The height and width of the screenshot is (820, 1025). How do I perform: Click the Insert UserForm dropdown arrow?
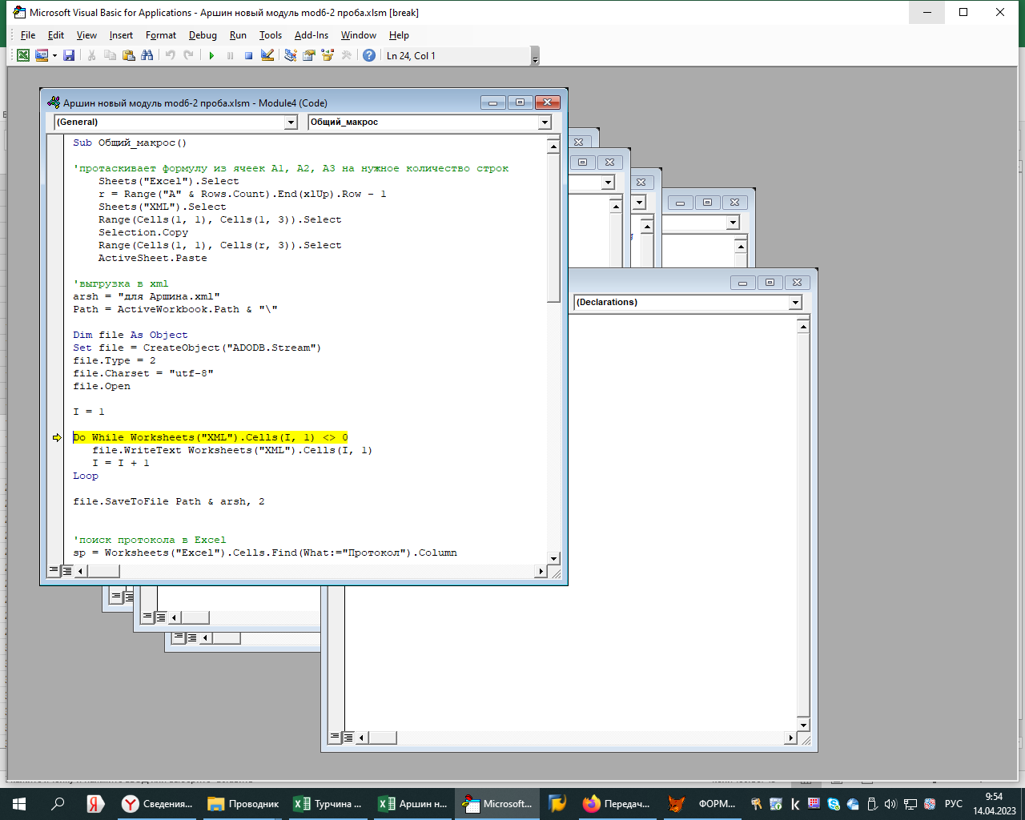(x=54, y=55)
